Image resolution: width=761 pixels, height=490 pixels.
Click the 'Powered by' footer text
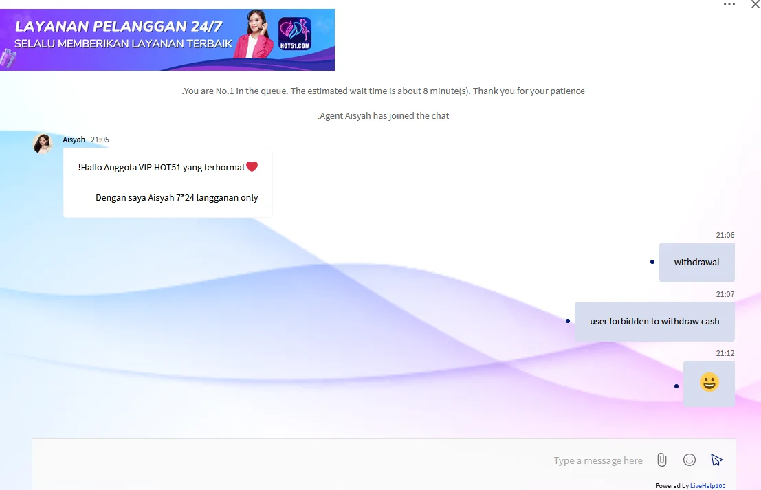(672, 485)
